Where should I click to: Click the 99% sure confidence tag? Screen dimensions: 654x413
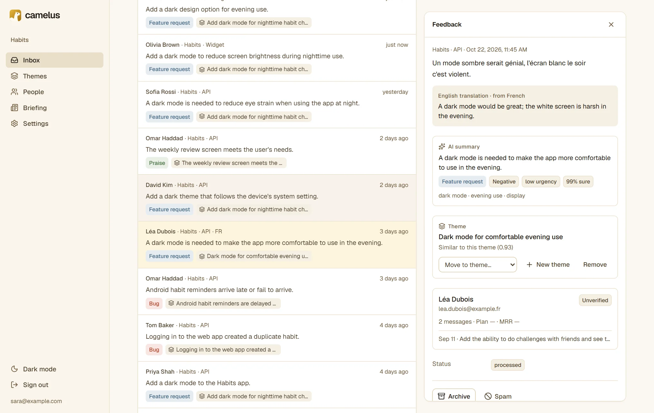coord(578,182)
